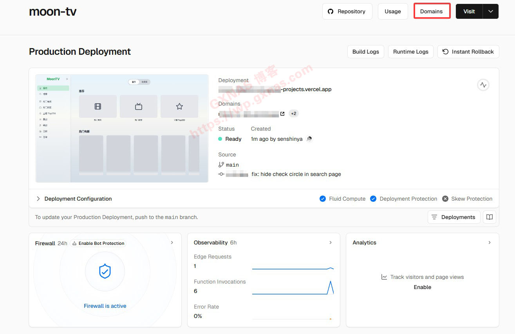Open the Analytics card chevron
This screenshot has height=334, width=515.
[x=490, y=242]
